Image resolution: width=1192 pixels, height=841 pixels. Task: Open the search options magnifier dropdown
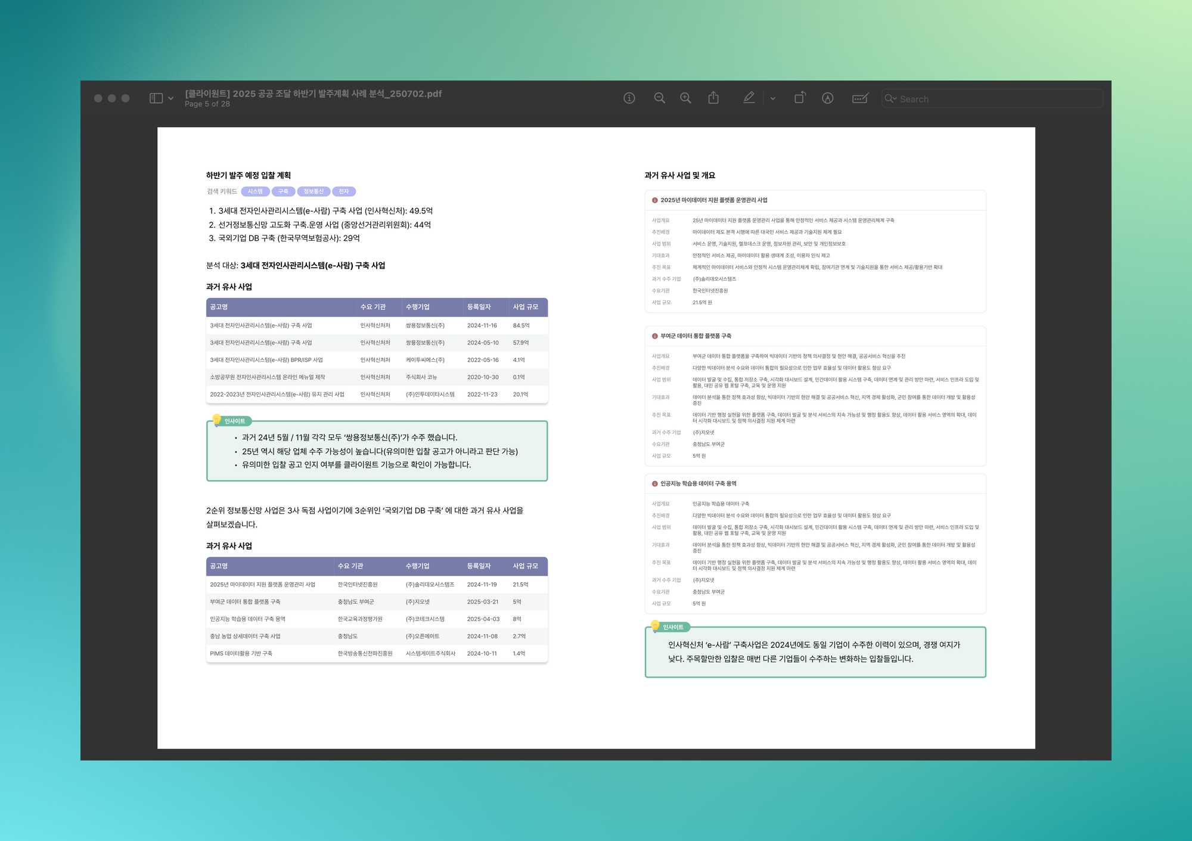coord(890,99)
